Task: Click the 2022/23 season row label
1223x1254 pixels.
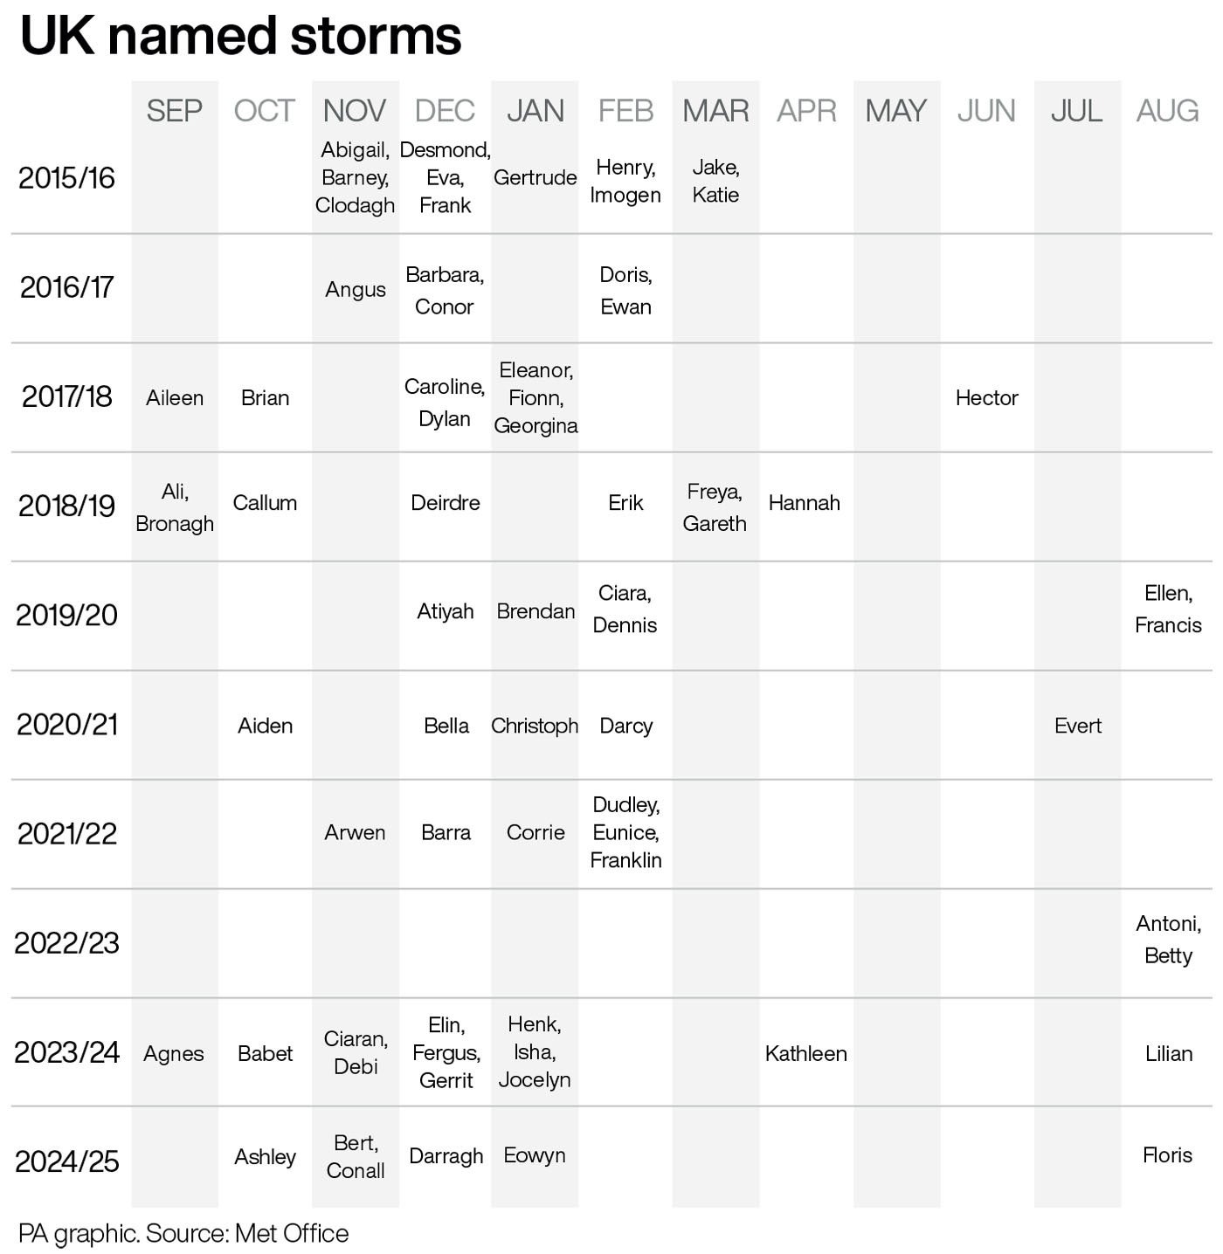Action: [66, 943]
